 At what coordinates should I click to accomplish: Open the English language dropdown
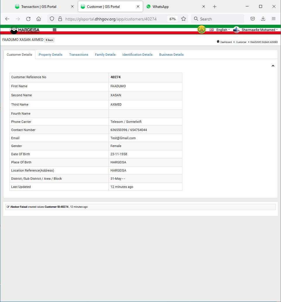[220, 30]
